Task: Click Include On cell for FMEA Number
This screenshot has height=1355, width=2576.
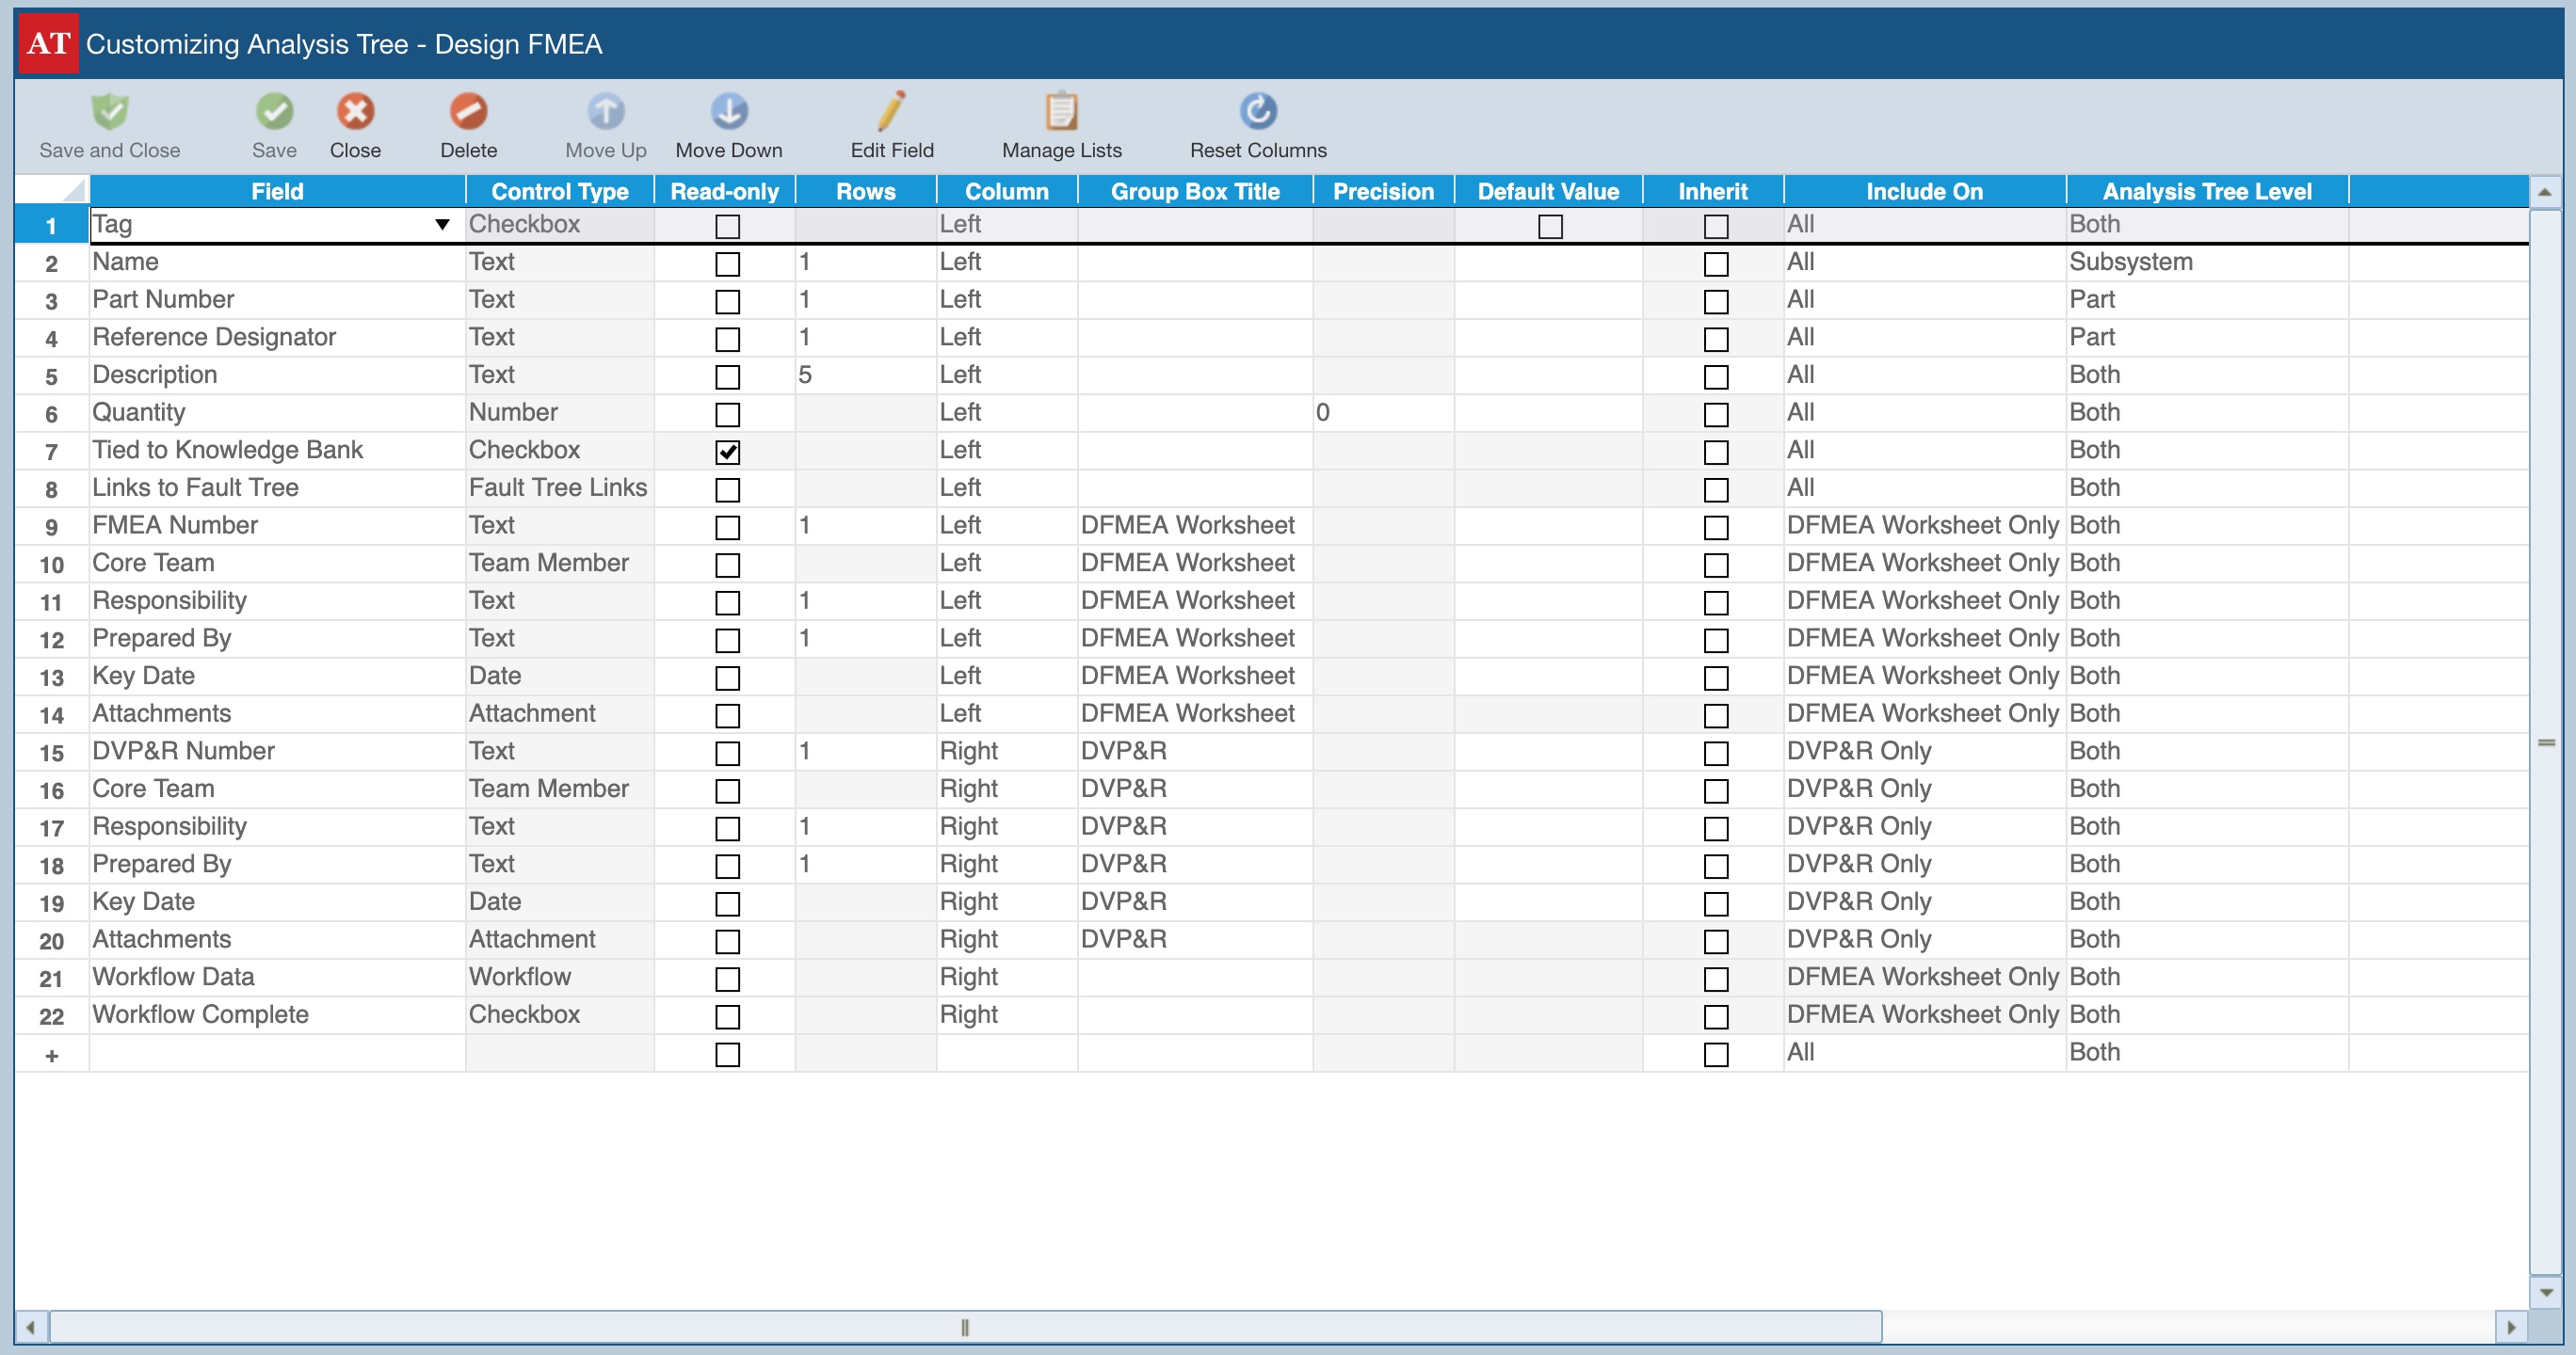Action: (x=1922, y=526)
